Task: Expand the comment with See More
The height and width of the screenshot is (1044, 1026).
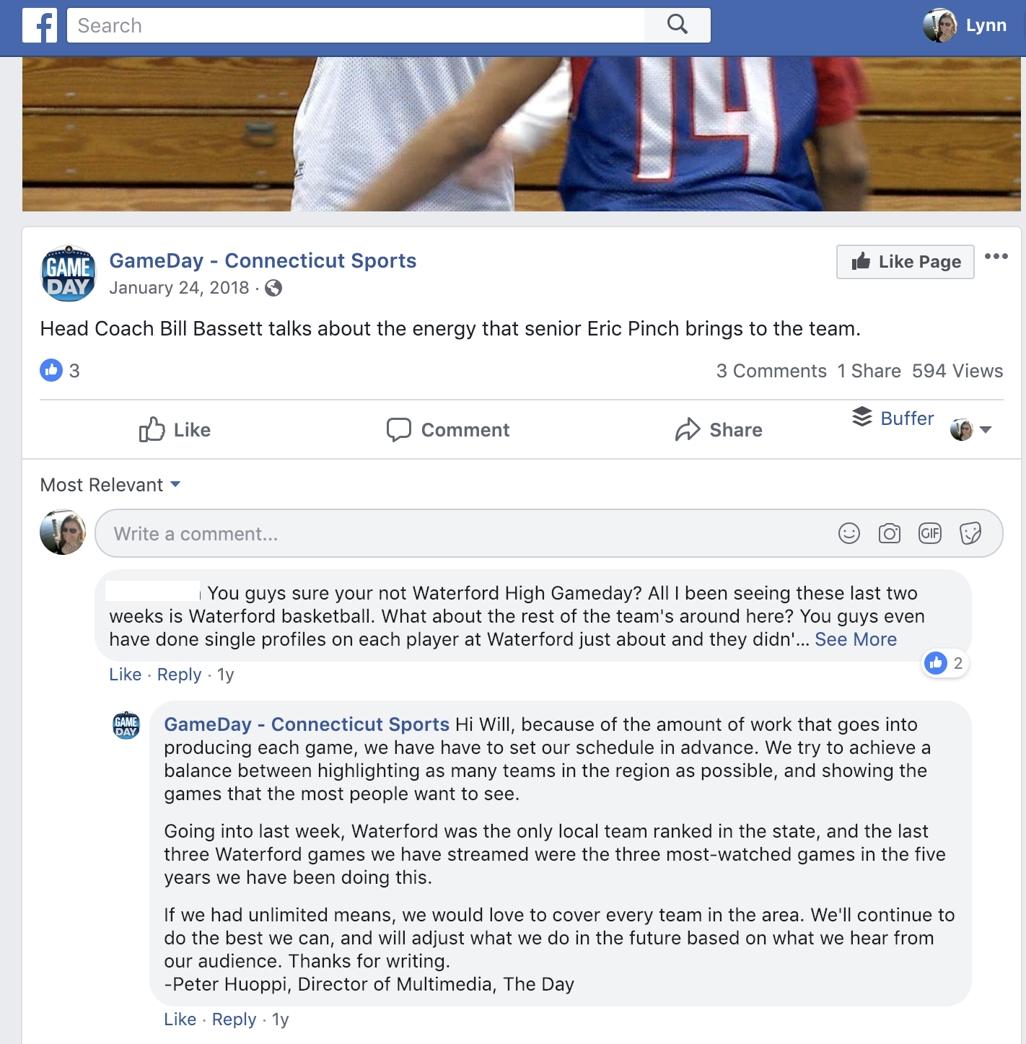Action: click(x=856, y=639)
